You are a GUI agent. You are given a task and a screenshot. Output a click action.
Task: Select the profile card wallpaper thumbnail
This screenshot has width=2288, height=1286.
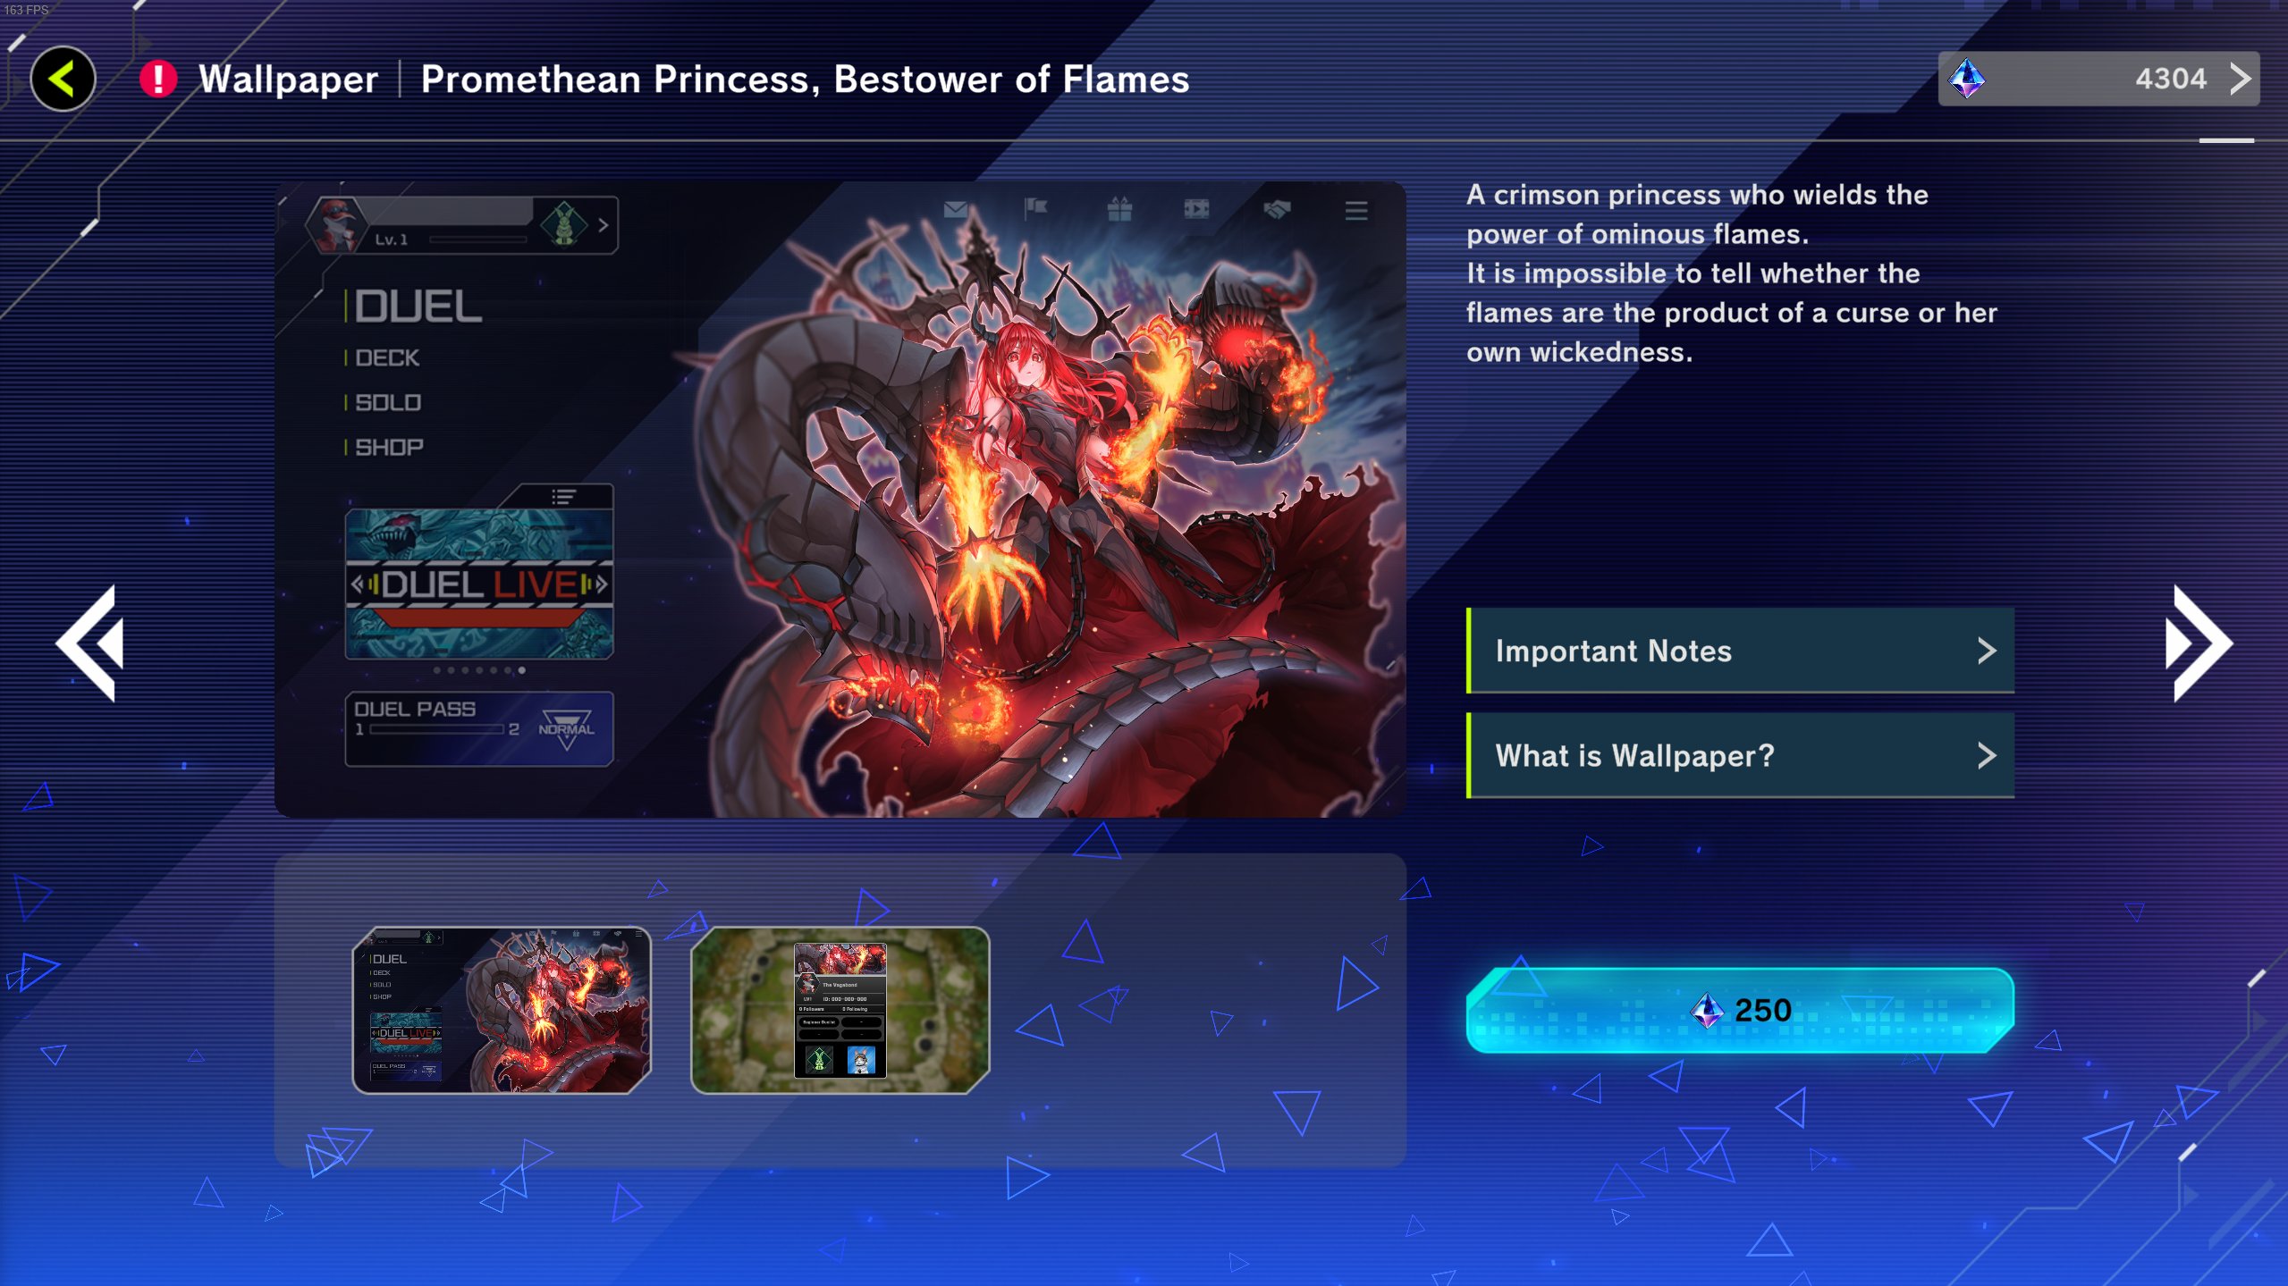click(x=840, y=1010)
